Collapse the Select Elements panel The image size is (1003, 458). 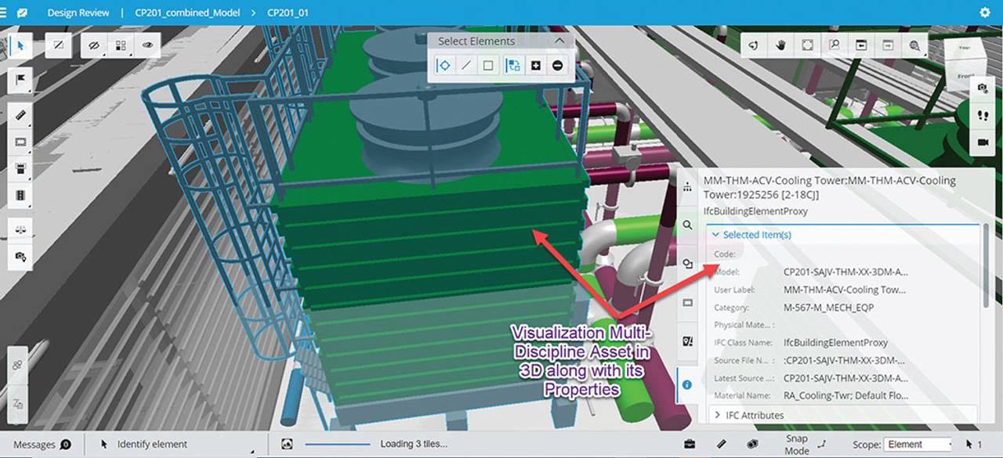pos(559,41)
